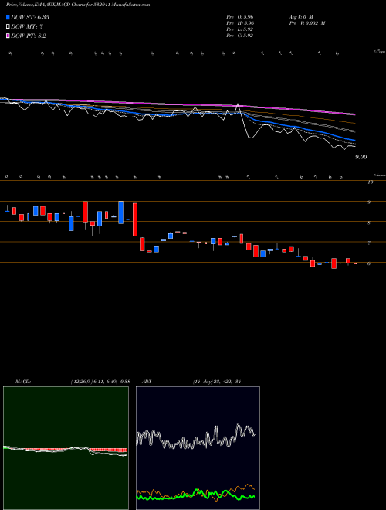This screenshot has height=510, width=386.
Task: Click the 'Pre O: 5.96' value
Action: coord(240,17)
